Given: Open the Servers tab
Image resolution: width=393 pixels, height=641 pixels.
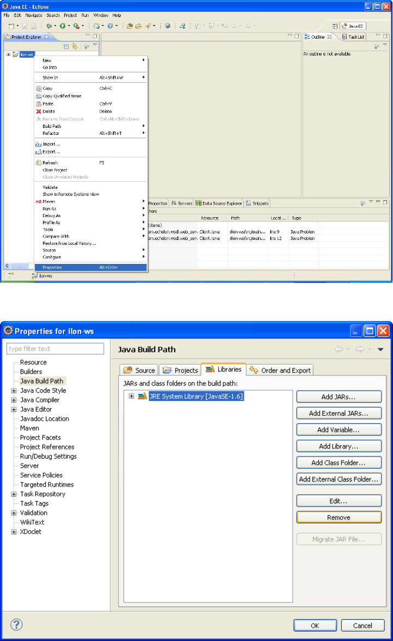Looking at the screenshot, I should click(x=182, y=203).
